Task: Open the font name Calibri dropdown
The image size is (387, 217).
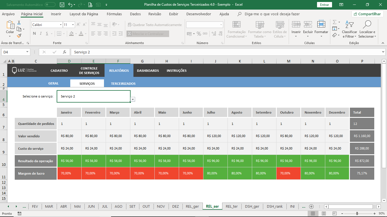Action: [x=61, y=25]
